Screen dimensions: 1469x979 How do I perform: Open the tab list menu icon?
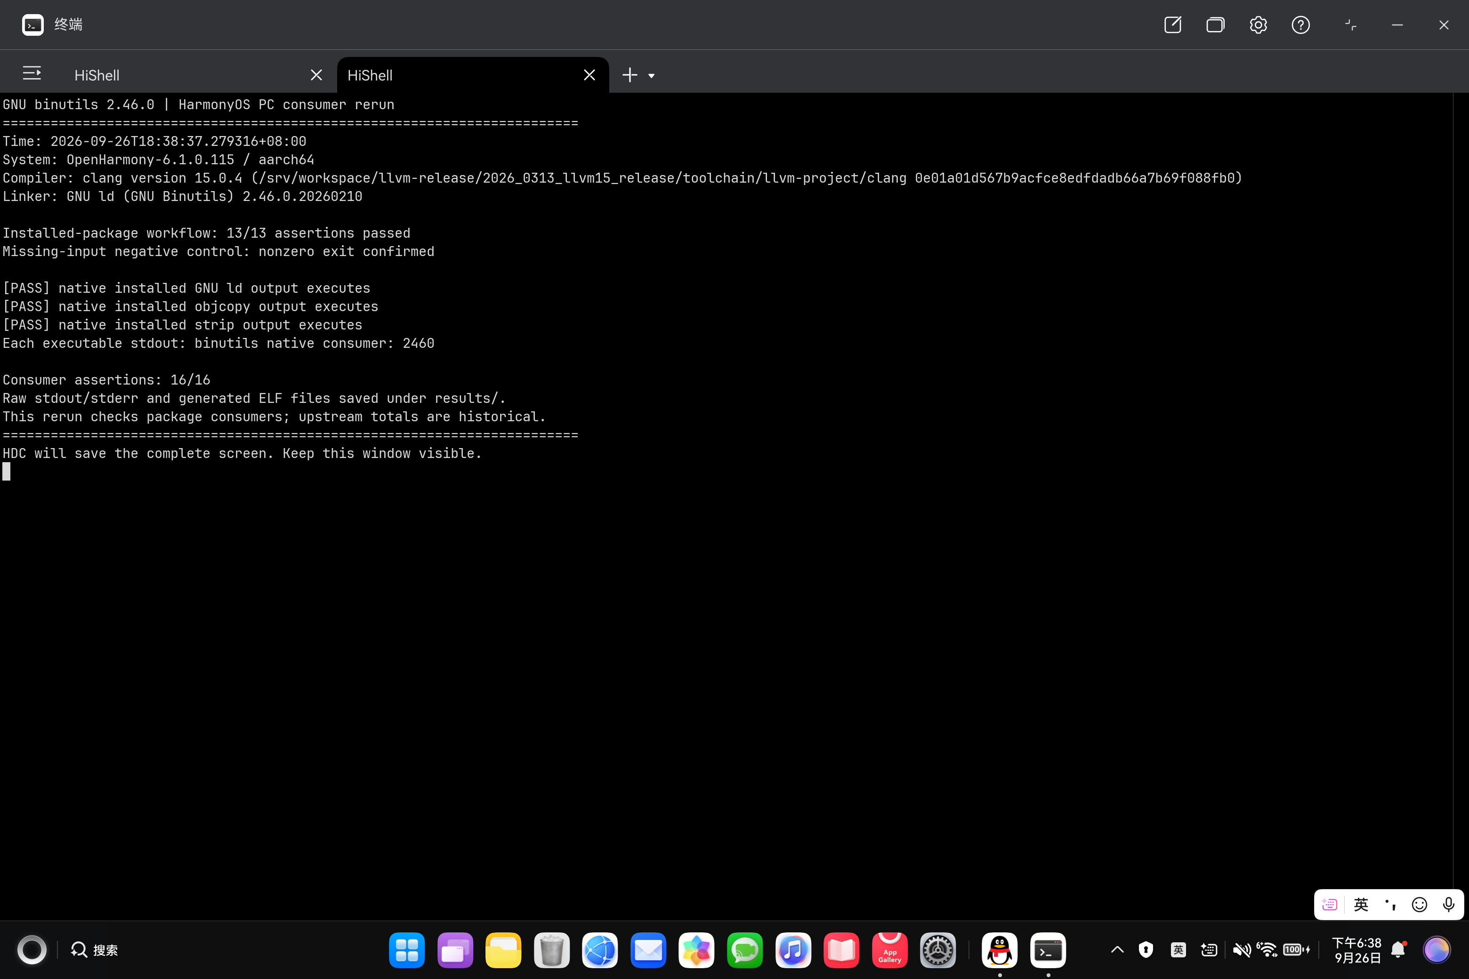[32, 74]
